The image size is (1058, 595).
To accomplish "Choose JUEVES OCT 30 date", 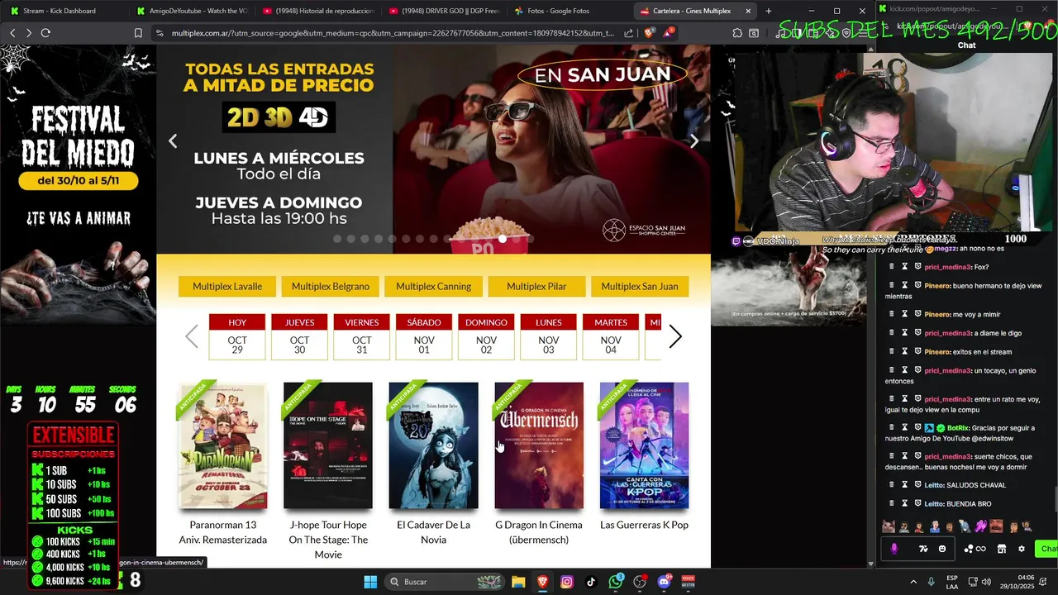I will tap(299, 336).
